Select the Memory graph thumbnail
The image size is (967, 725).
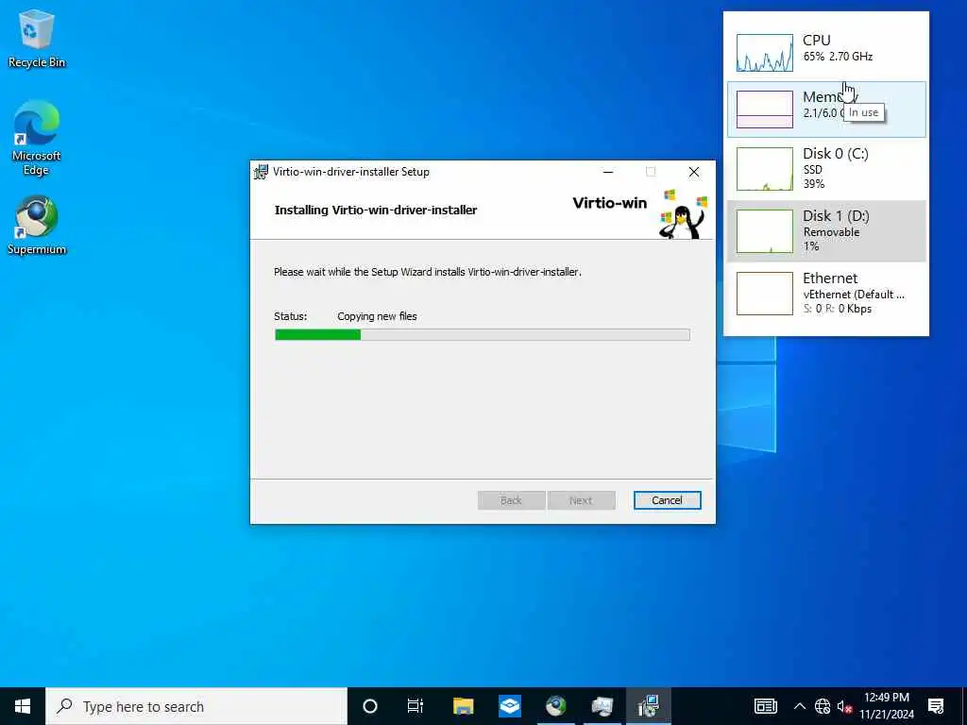(x=765, y=110)
